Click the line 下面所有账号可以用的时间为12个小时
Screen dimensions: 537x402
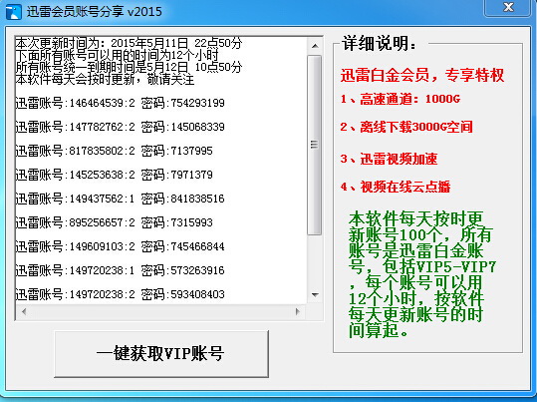[x=118, y=55]
